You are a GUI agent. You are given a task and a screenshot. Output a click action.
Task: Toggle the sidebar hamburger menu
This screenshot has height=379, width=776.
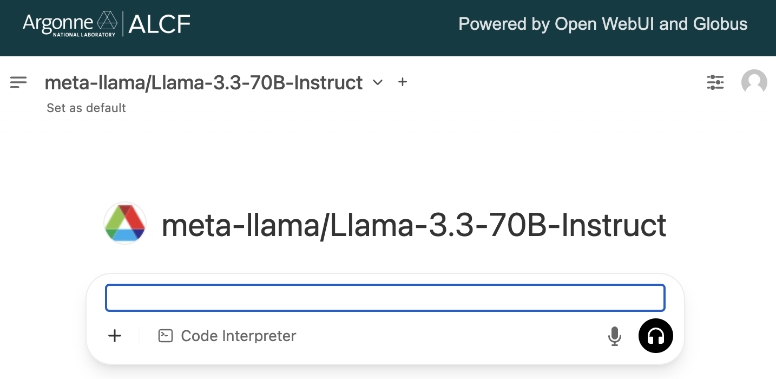18,82
